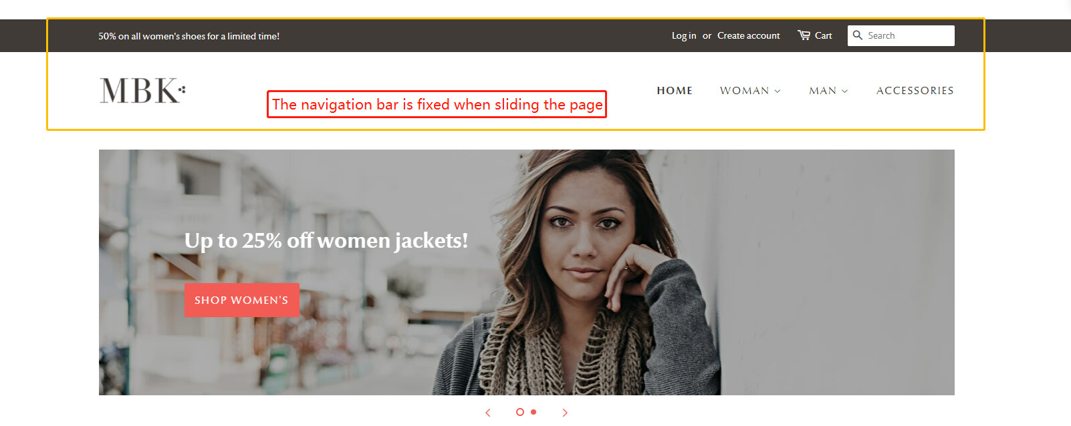Focus the Search input field

[901, 35]
